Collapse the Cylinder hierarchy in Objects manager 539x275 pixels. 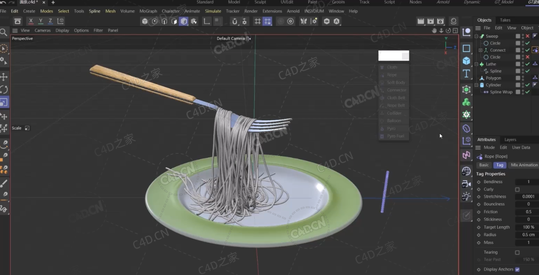tap(476, 85)
